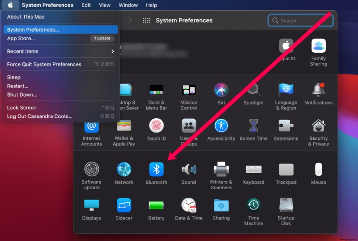This screenshot has width=358, height=241.
Task: Click the 1 update badge
Action: click(x=102, y=38)
